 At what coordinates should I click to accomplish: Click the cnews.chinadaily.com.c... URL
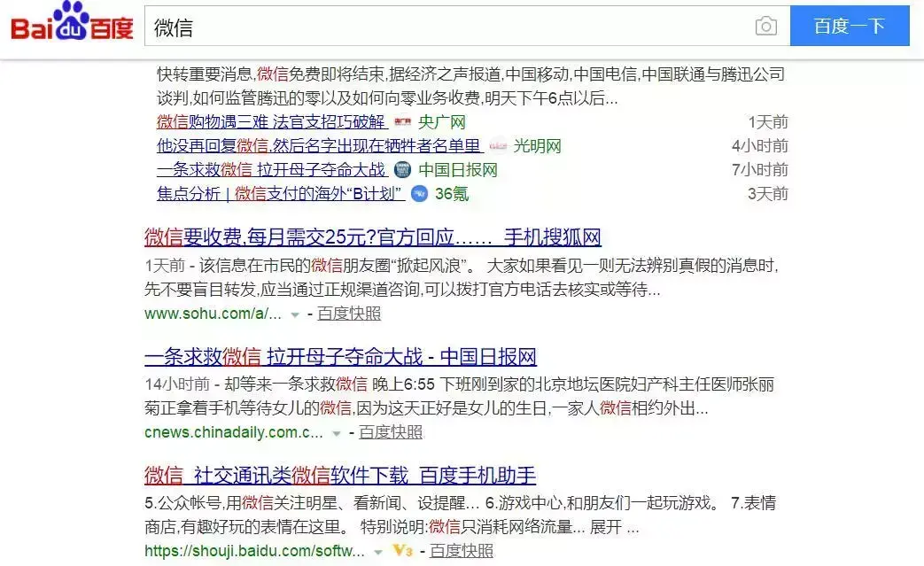(x=233, y=432)
